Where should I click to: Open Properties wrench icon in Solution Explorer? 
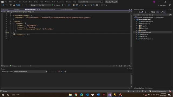(162, 12)
